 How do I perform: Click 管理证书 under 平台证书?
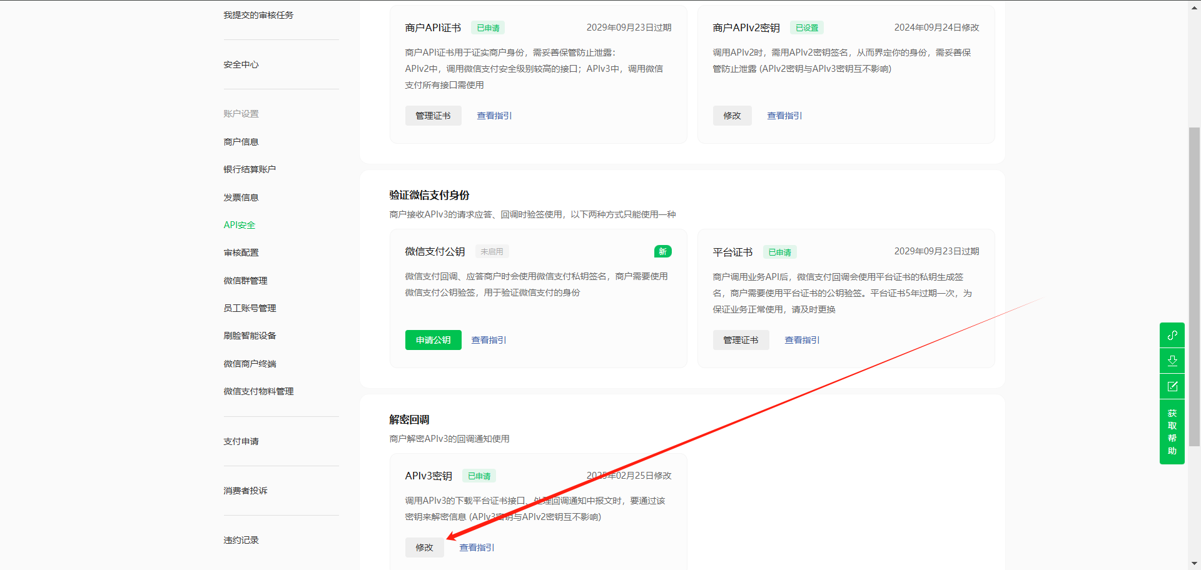click(x=741, y=340)
